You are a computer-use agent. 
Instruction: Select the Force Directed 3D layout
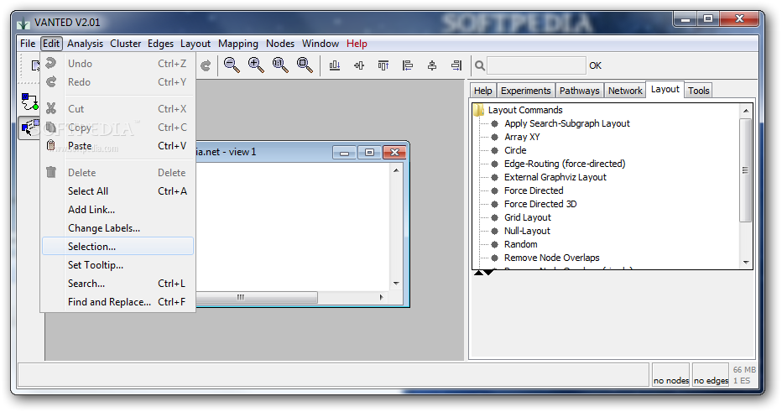coord(540,204)
